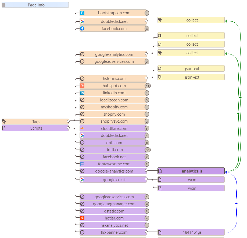Select the Tags root node
247x238 pixels.
[x=35, y=122]
